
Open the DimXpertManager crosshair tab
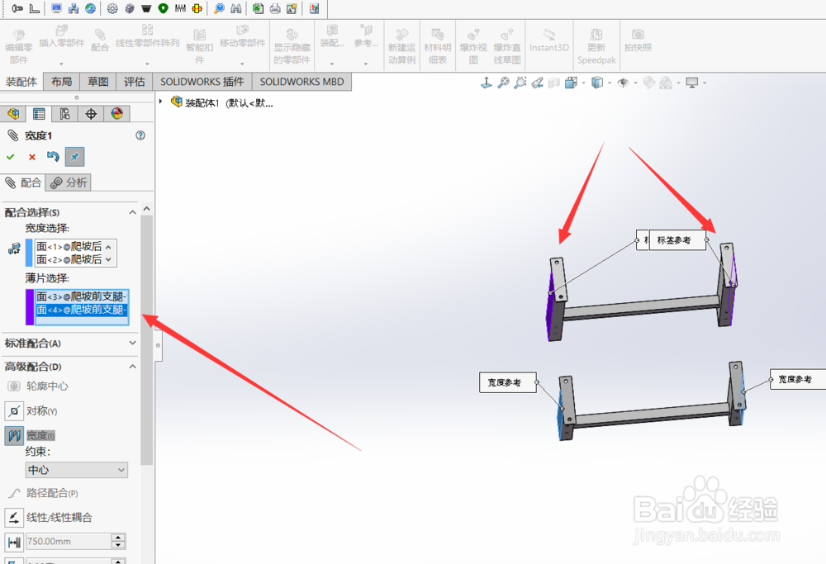pos(91,114)
